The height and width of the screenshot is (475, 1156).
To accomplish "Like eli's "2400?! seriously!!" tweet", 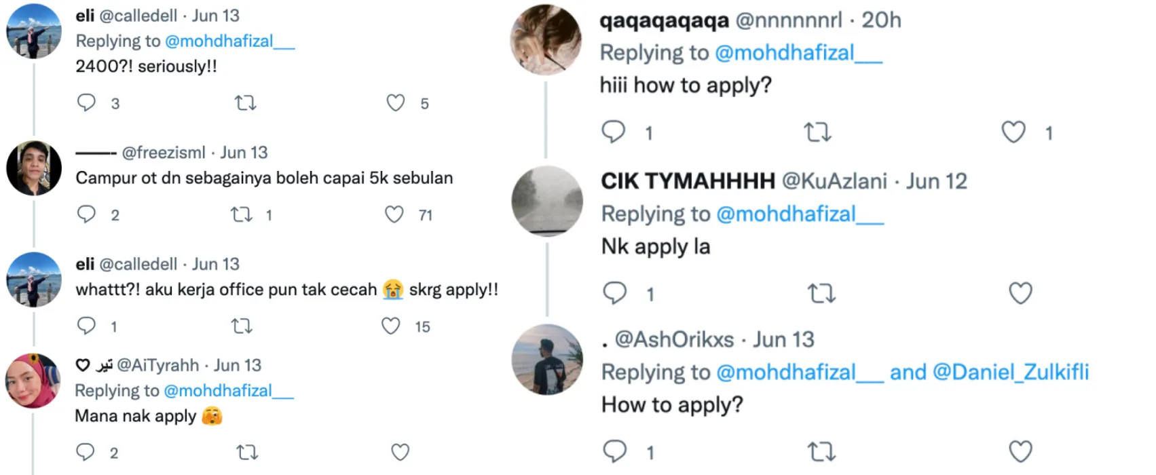I will [x=396, y=103].
